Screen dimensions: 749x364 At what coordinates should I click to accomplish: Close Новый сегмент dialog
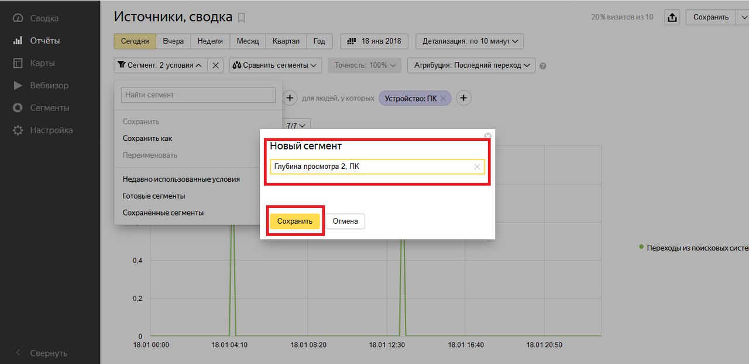point(488,136)
